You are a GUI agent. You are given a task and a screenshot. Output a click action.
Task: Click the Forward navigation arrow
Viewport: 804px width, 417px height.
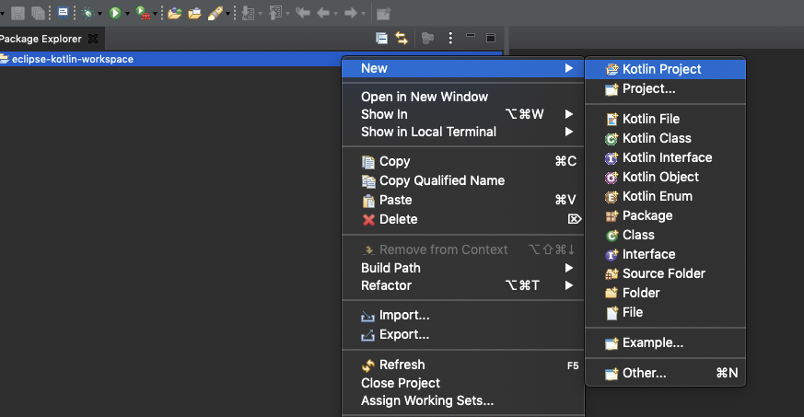pyautogui.click(x=351, y=13)
